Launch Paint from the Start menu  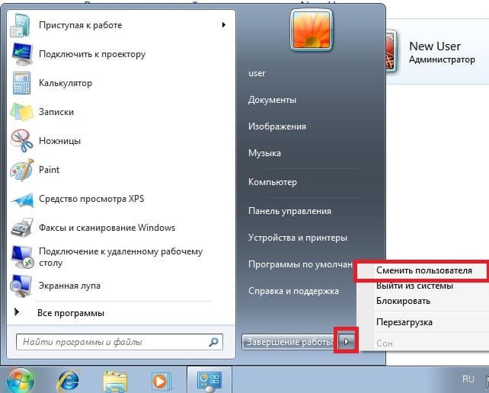click(21, 170)
